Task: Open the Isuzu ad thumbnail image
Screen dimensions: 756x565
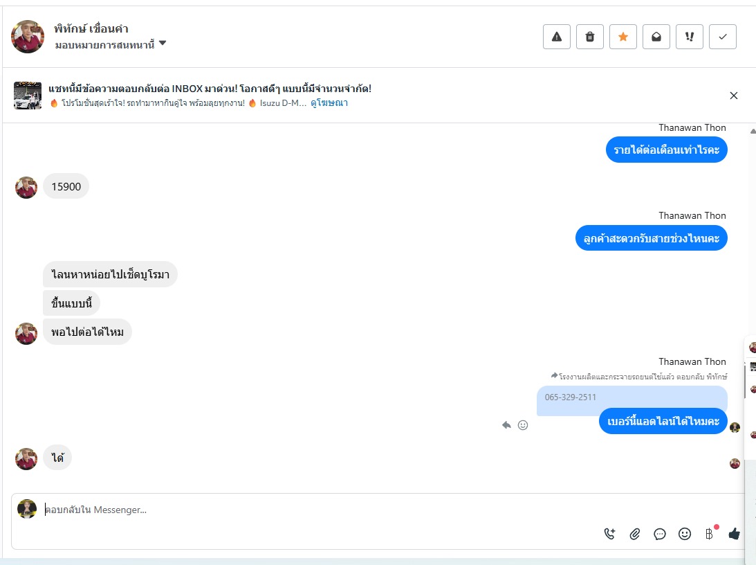Action: pos(28,96)
